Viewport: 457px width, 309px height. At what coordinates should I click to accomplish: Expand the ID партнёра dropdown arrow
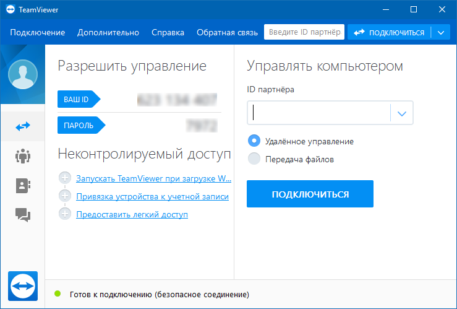pyautogui.click(x=402, y=113)
